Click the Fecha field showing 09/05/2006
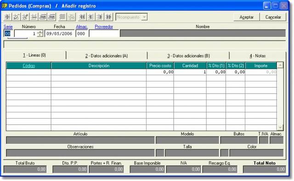The height and width of the screenshot is (181, 294). 59,34
